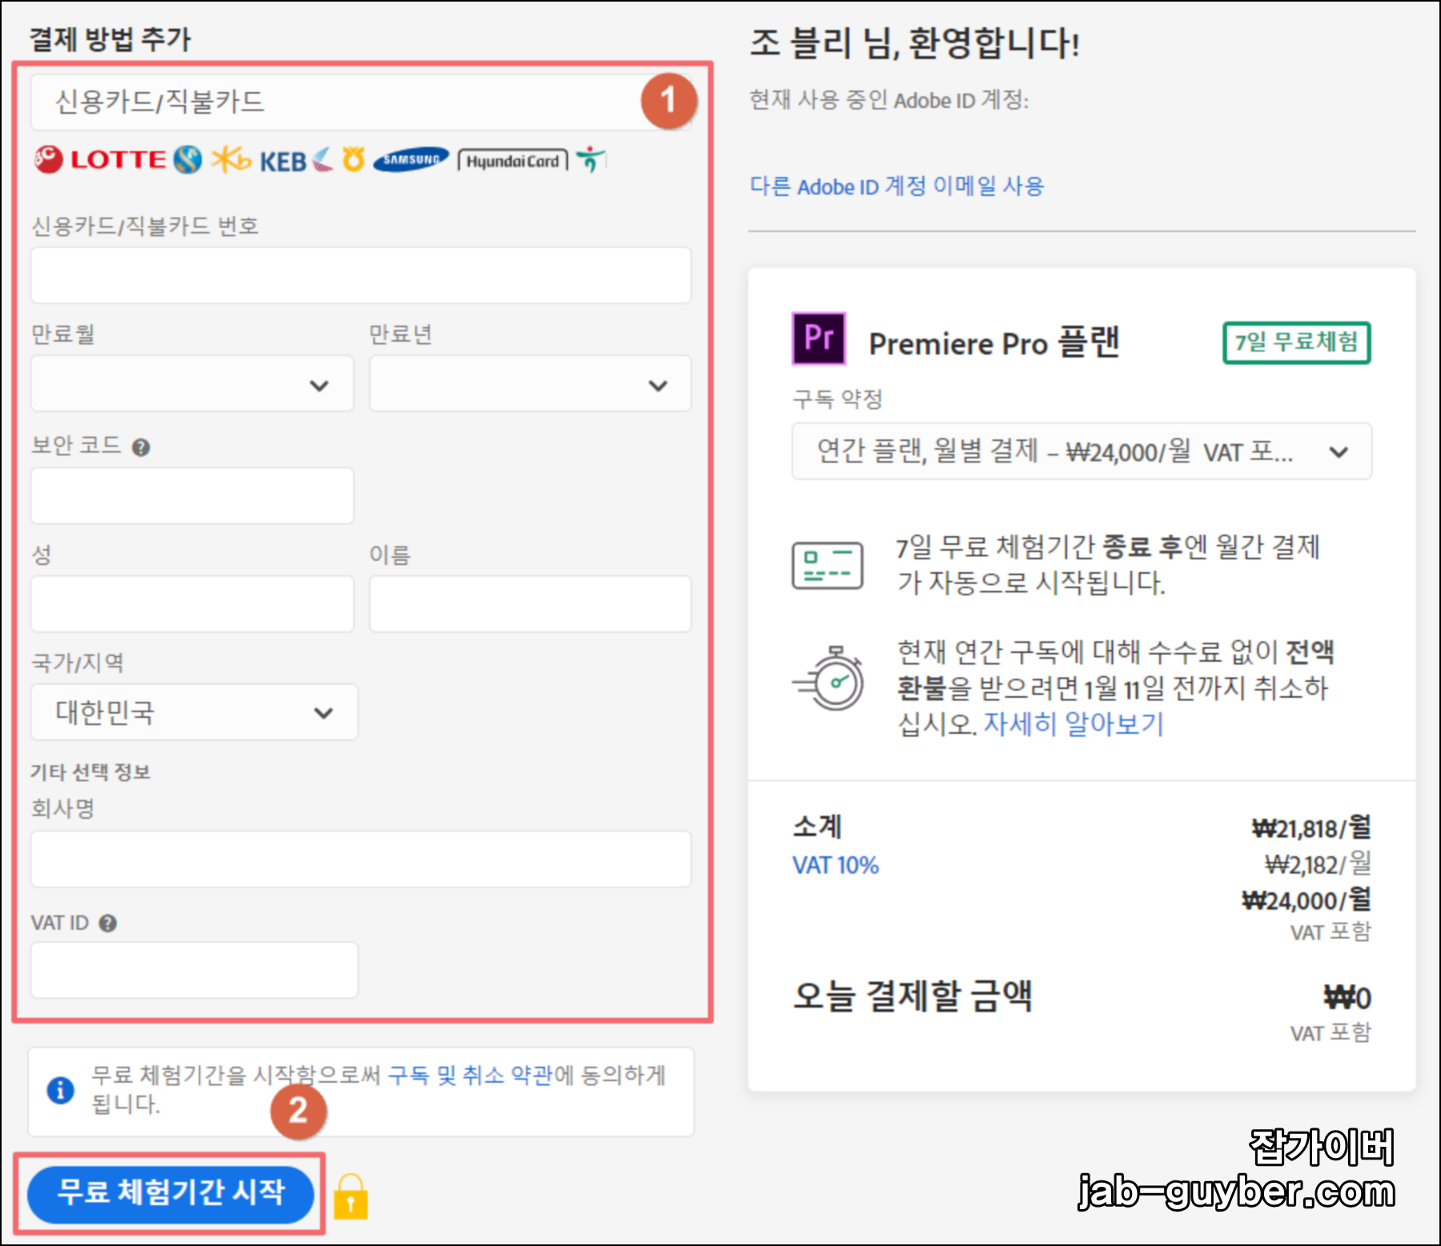
Task: Expand the 구독 약정 plan dropdown
Action: 1082,451
